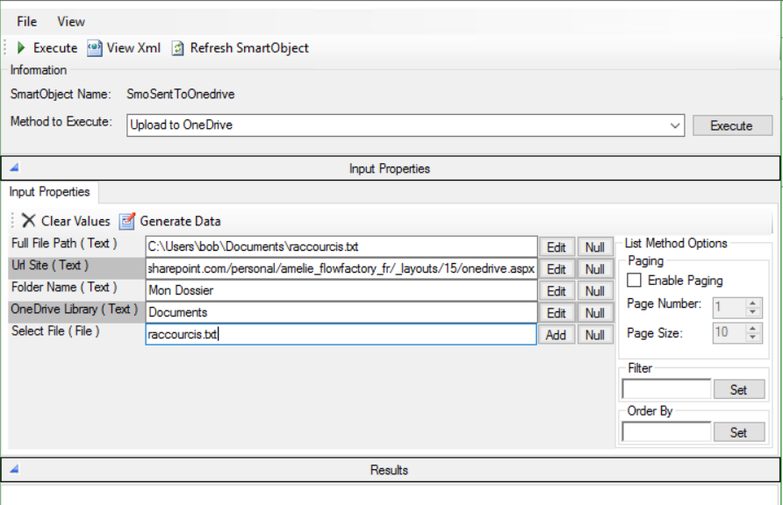Open the Method to Execute dropdown
Screen dimensions: 783x505
click(675, 125)
